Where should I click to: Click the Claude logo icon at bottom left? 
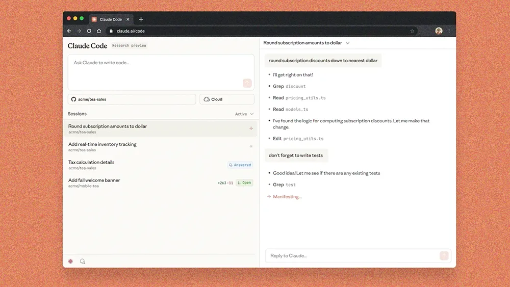(x=70, y=262)
